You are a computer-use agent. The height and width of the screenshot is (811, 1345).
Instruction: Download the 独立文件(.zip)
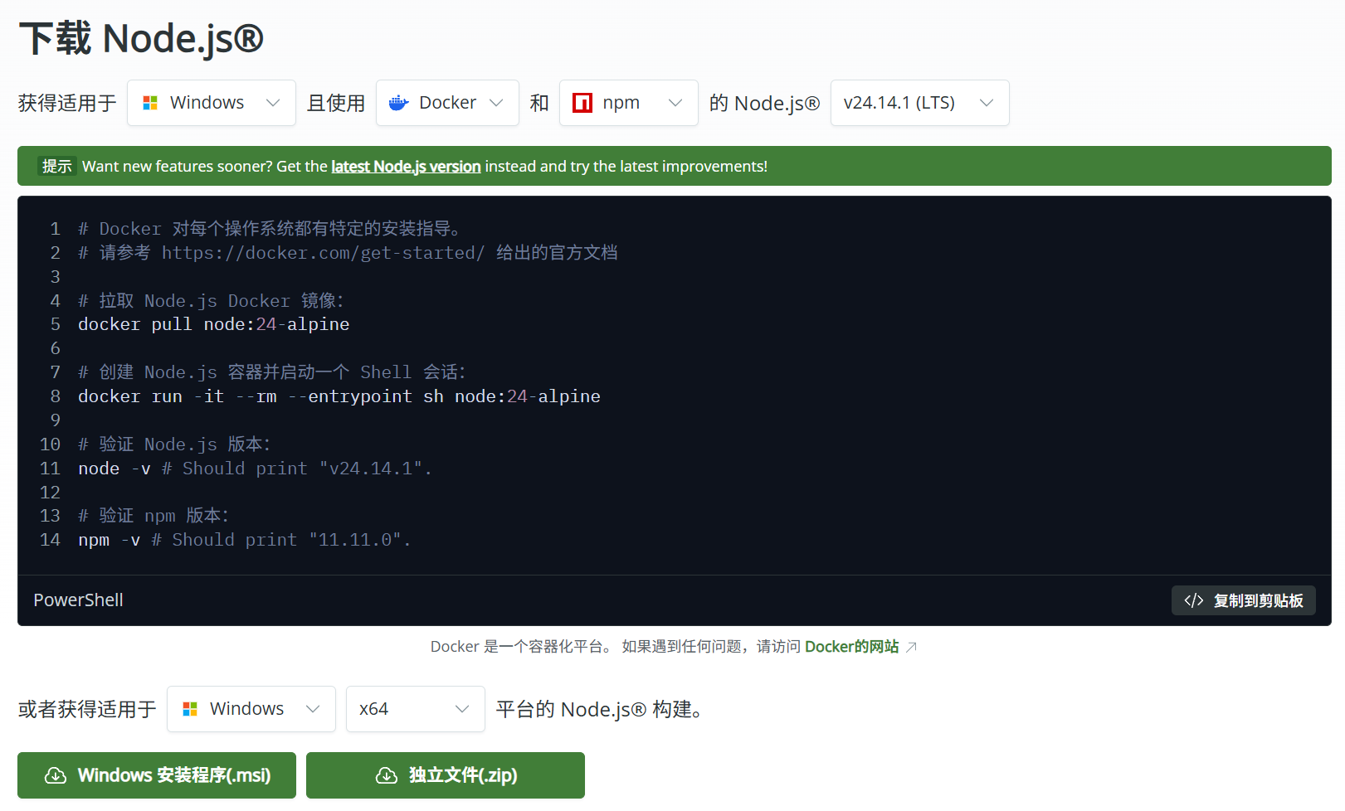(x=446, y=775)
